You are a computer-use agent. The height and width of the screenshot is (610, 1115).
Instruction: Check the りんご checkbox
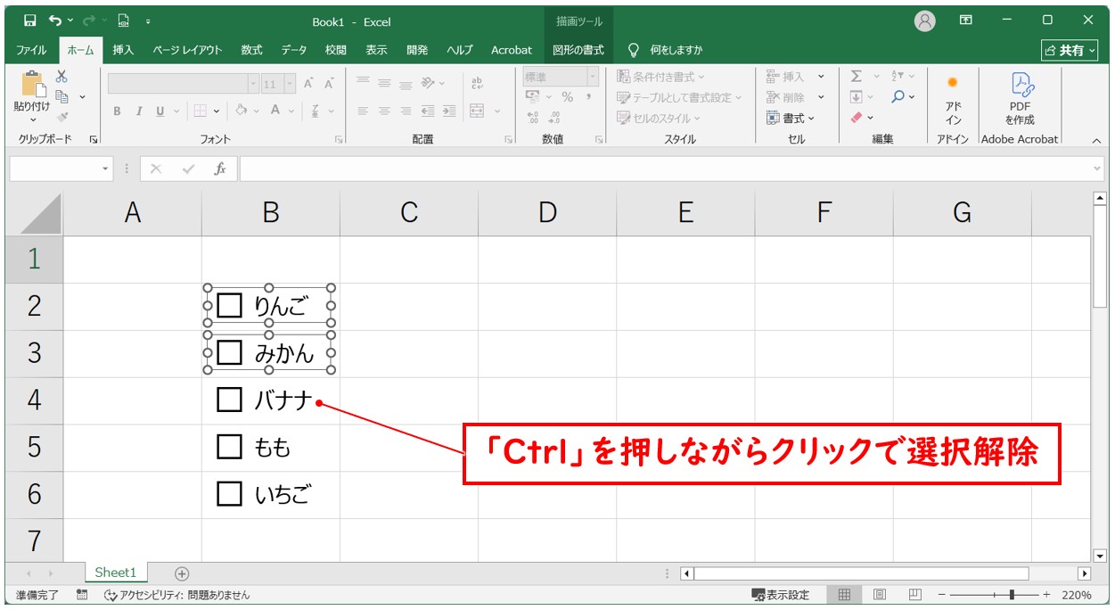230,306
